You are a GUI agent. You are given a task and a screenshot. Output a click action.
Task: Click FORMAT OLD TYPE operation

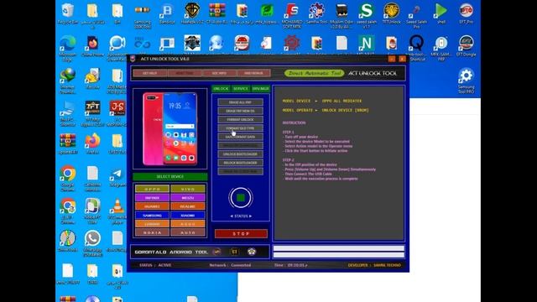click(241, 128)
